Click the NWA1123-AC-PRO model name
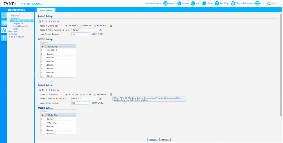The height and width of the screenshot is (143, 283). (x=30, y=4)
